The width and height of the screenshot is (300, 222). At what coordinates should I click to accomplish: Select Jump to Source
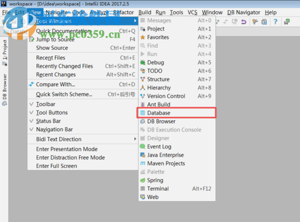coord(83,40)
